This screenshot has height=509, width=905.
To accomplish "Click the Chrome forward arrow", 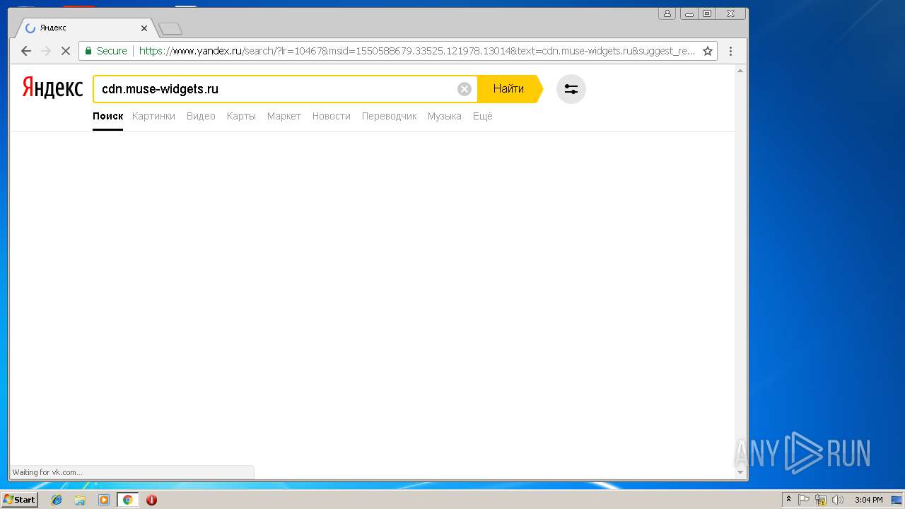I will tap(46, 51).
